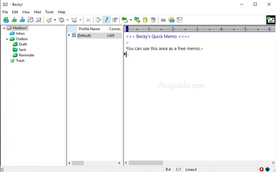Click the globe icon in status bar

(268, 169)
